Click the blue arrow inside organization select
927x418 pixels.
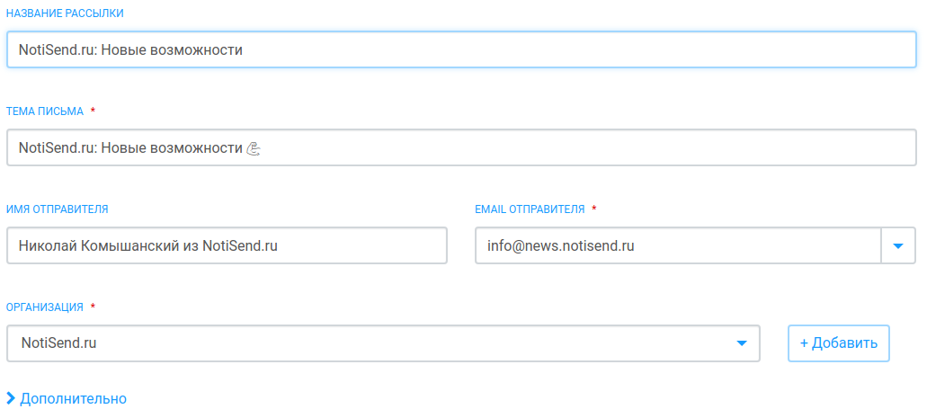742,342
